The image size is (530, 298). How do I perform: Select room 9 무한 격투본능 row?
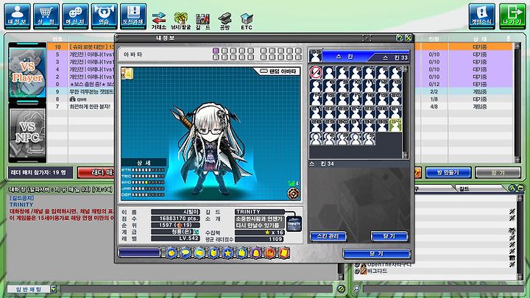click(80, 91)
